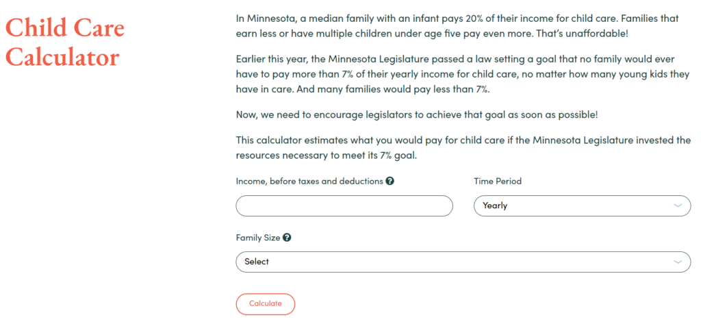Click the paragraph starting 'In Minnesota, a median family'
The image size is (701, 326).
tap(457, 27)
